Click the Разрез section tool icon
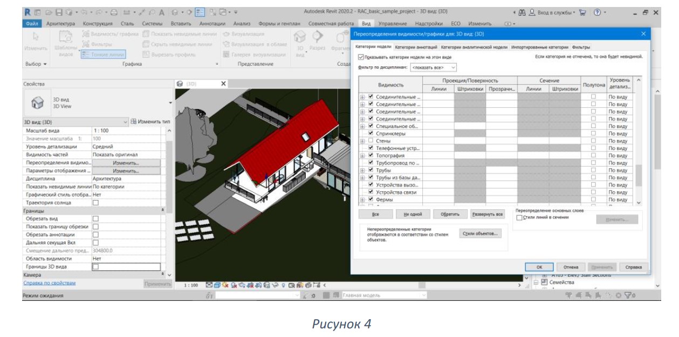The image size is (679, 337). coord(317,37)
